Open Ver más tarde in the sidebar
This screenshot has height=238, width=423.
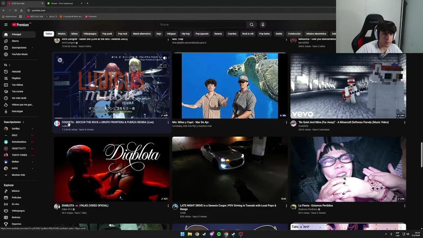[19, 98]
